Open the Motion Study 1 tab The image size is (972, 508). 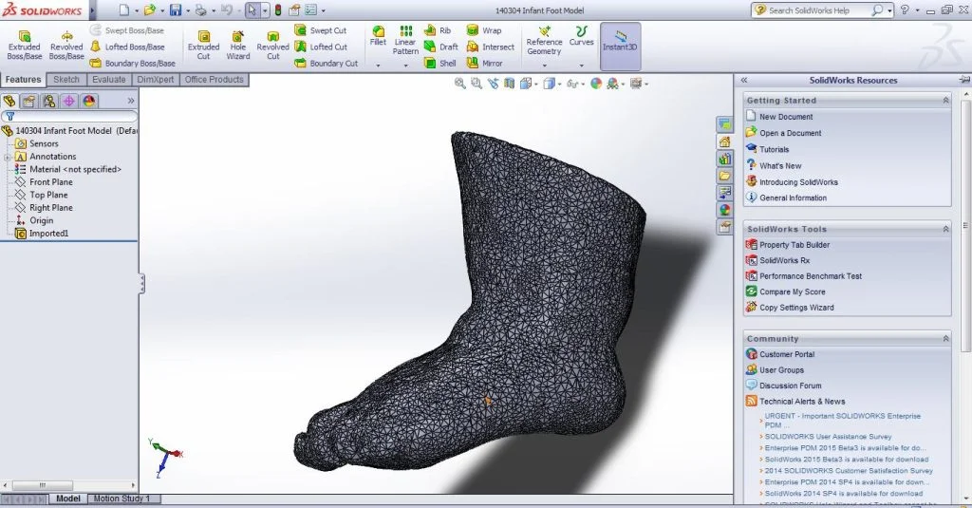pos(120,499)
